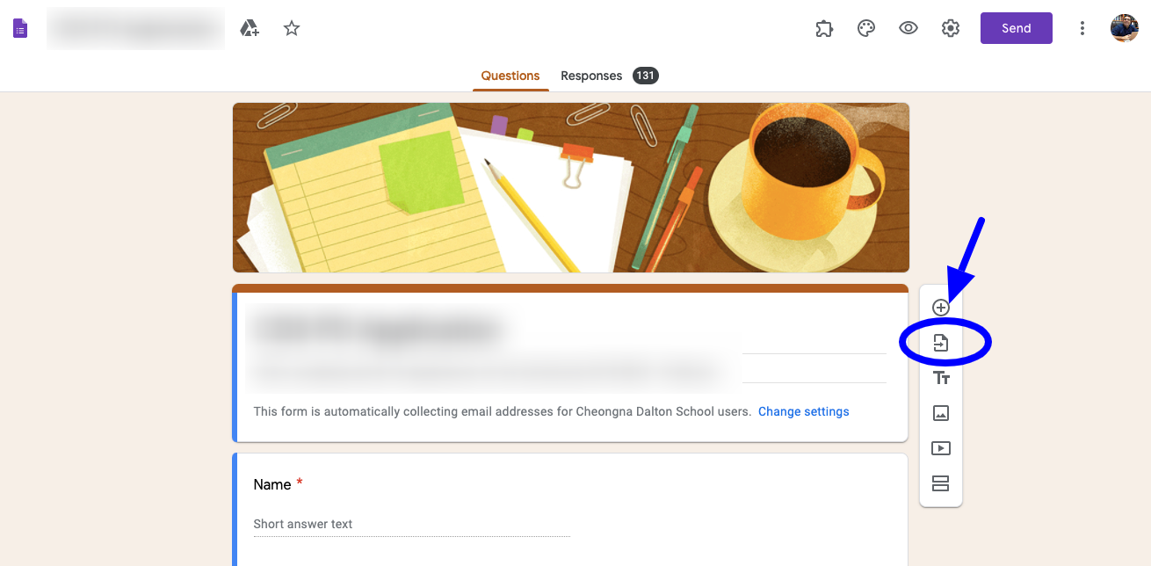This screenshot has height=566, width=1151.
Task: Preview the form with eye icon
Action: (x=908, y=28)
